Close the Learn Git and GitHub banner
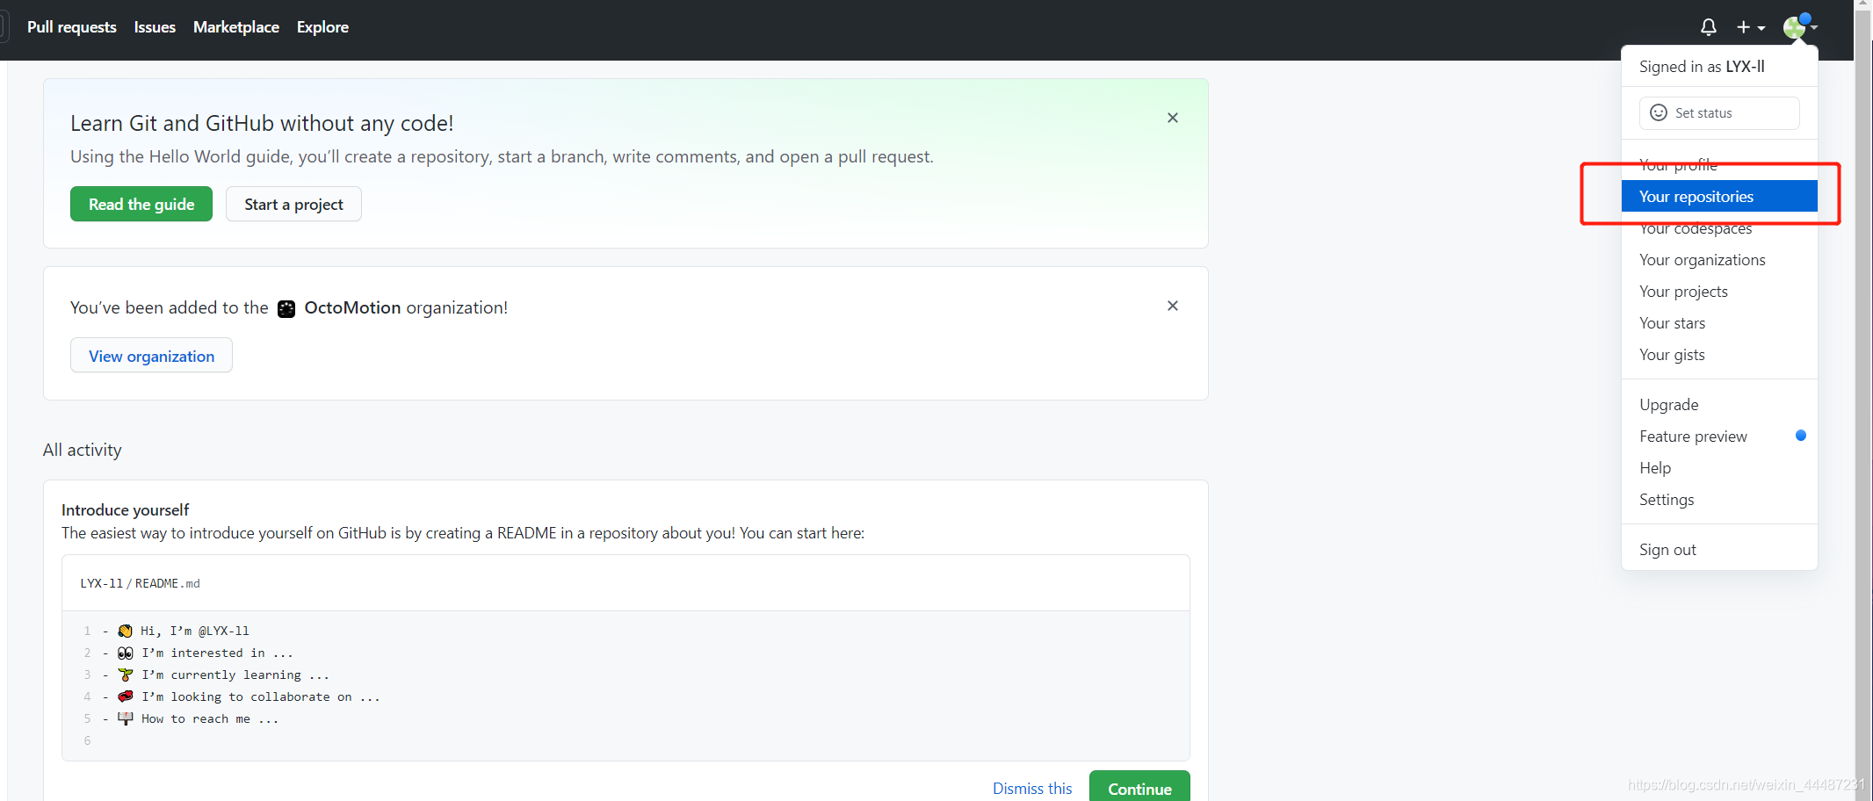The height and width of the screenshot is (801, 1873). coord(1172,118)
